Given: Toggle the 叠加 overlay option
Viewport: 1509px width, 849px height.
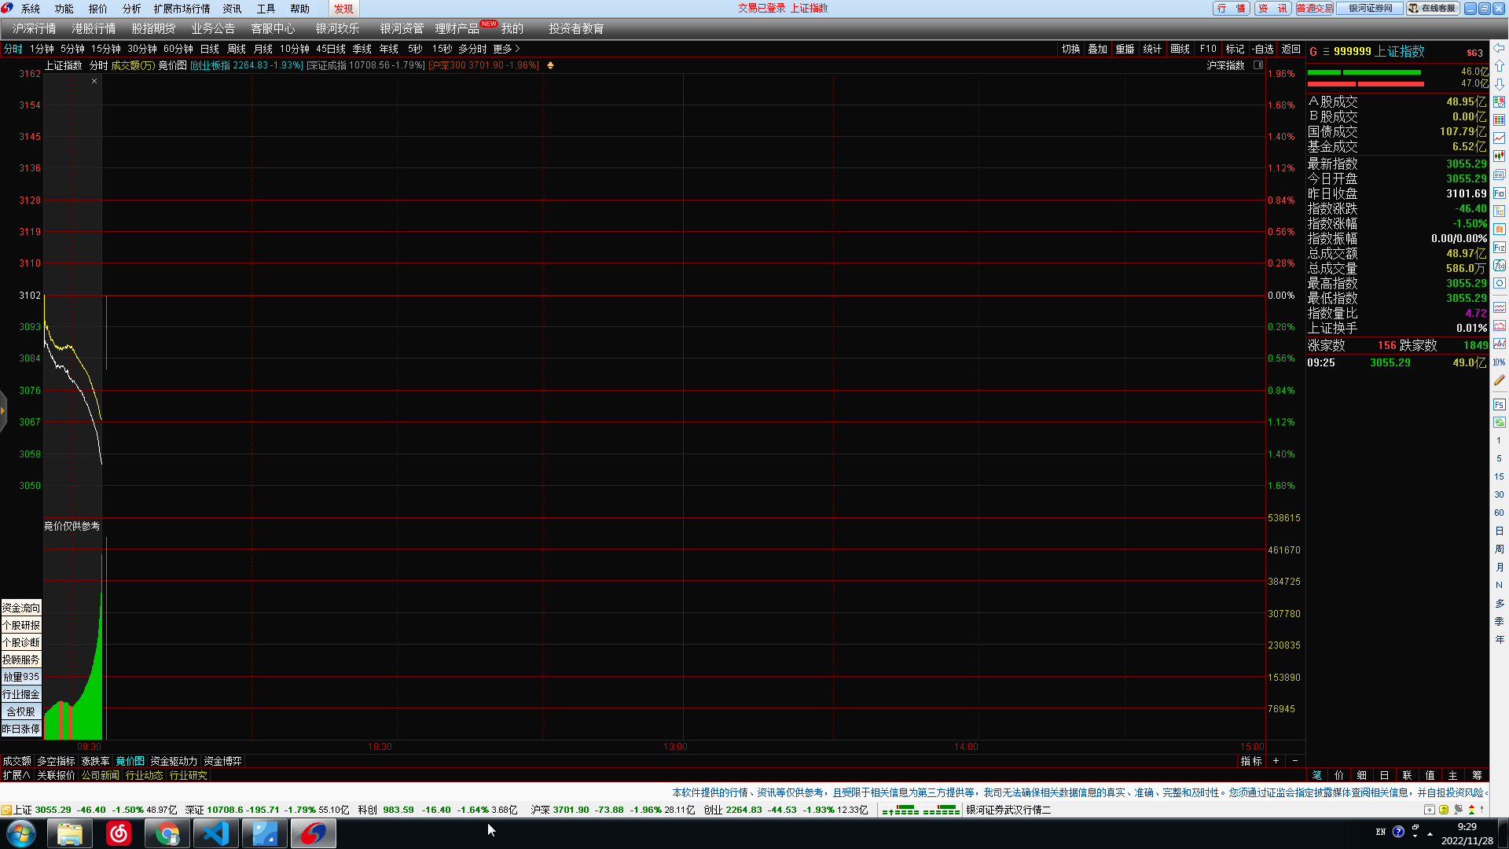Looking at the screenshot, I should (1097, 49).
